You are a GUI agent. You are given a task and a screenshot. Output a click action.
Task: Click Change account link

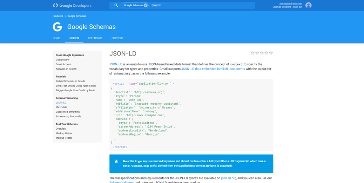(282, 7)
